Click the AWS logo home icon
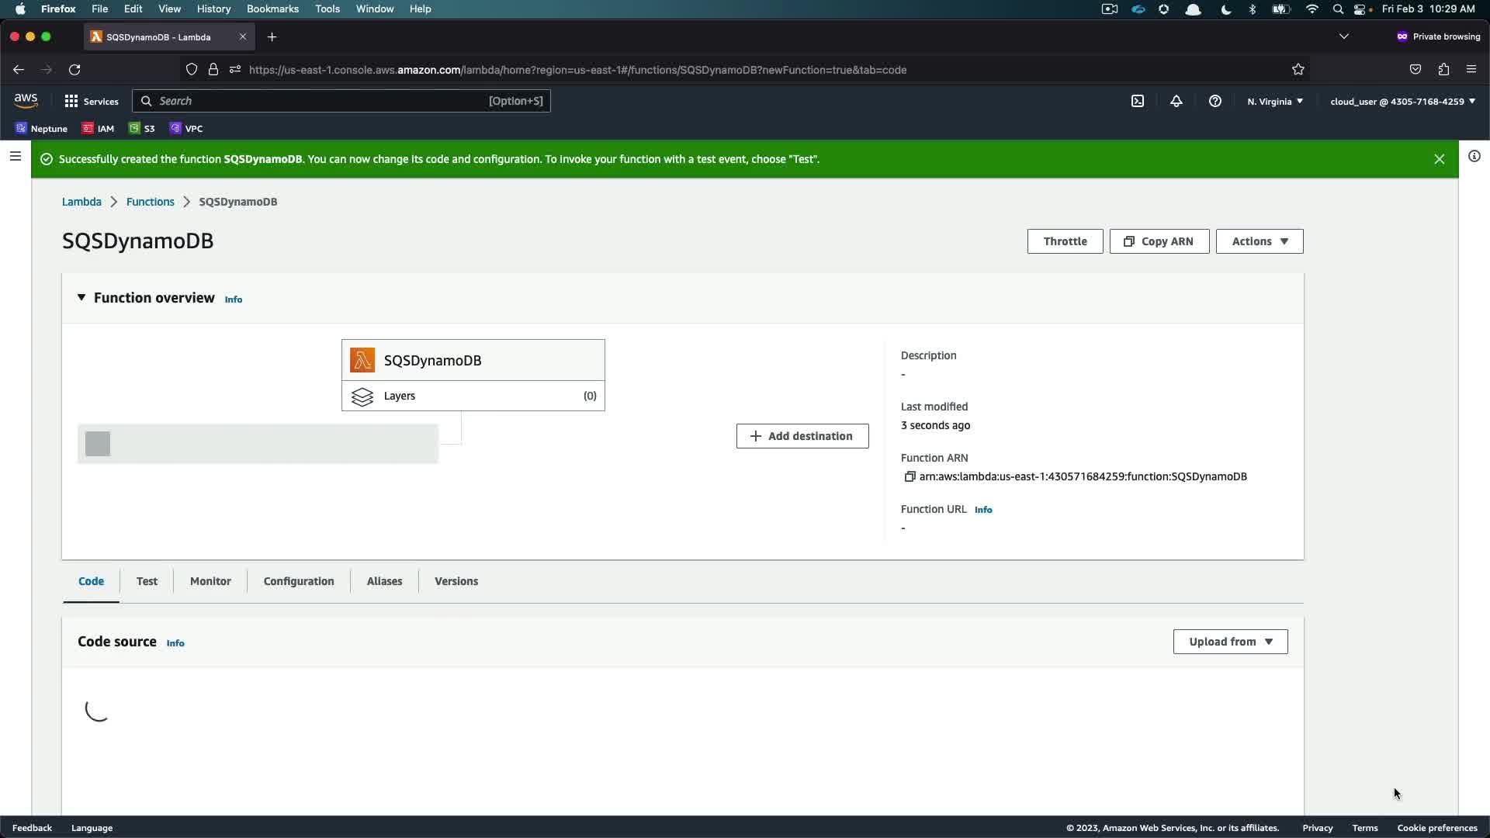Screen dimensions: 1490x838 (26, 101)
